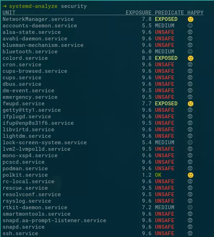Click the 7.8 exposure value for NetworkManager
Screen dimensions: 214x237
click(147, 19)
